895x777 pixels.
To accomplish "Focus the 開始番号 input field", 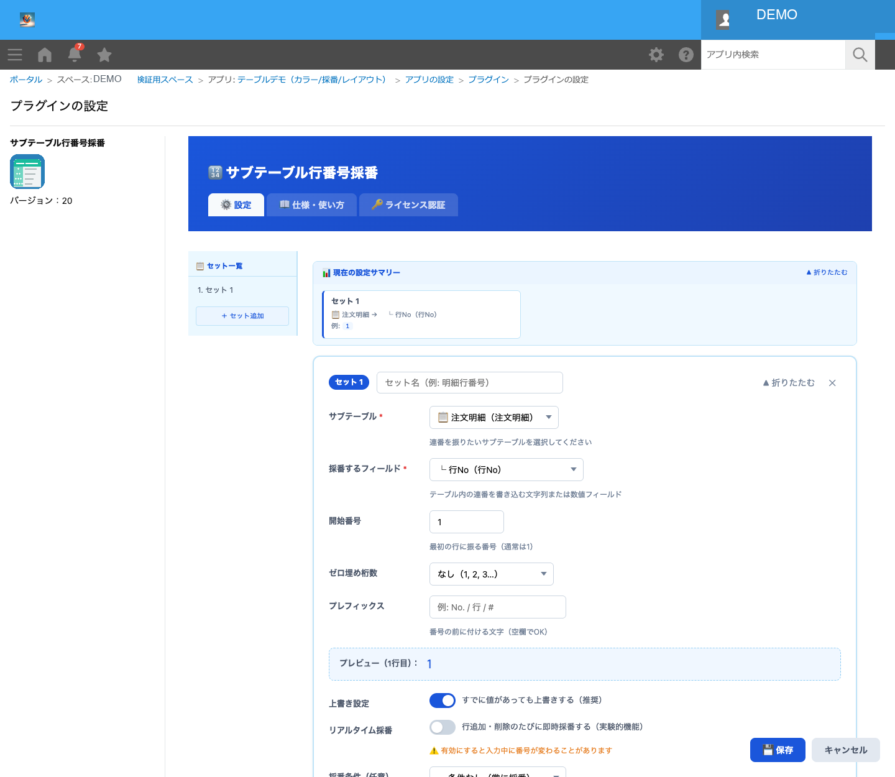I will pos(467,522).
